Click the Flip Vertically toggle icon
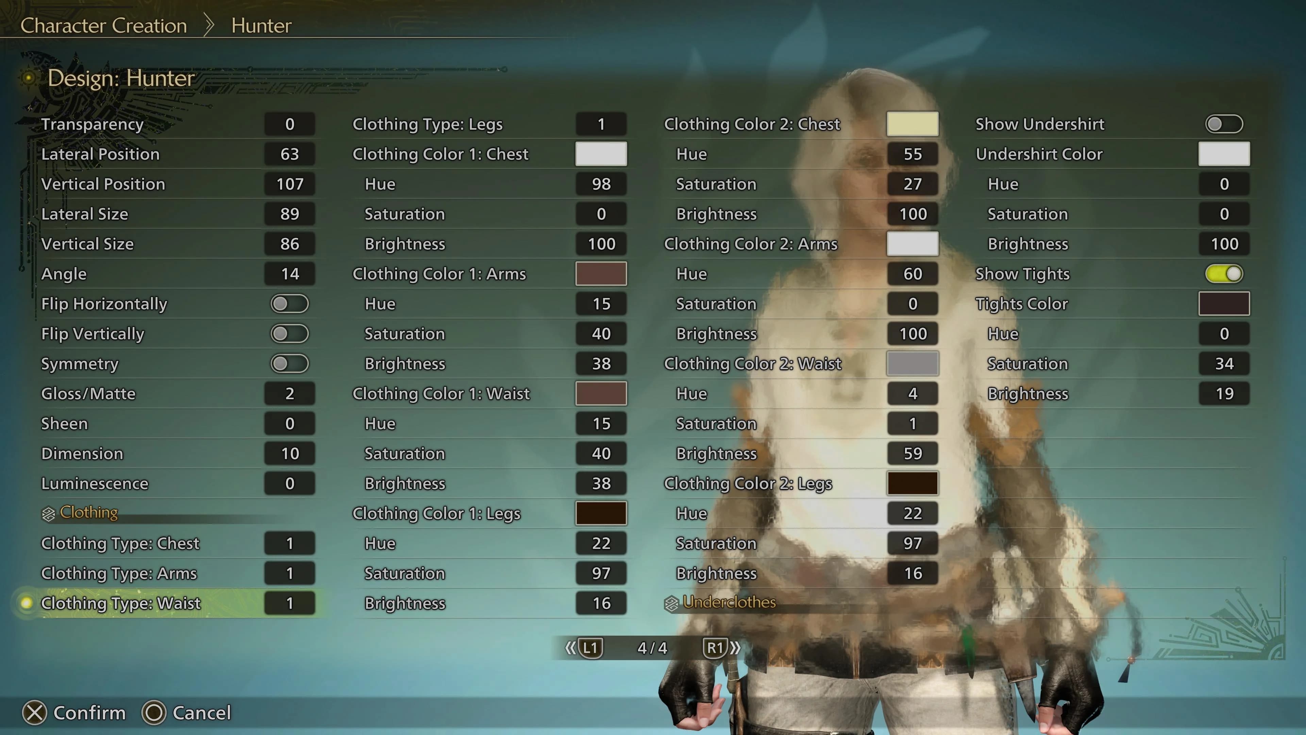Screen dimensions: 1306x735 (290, 333)
